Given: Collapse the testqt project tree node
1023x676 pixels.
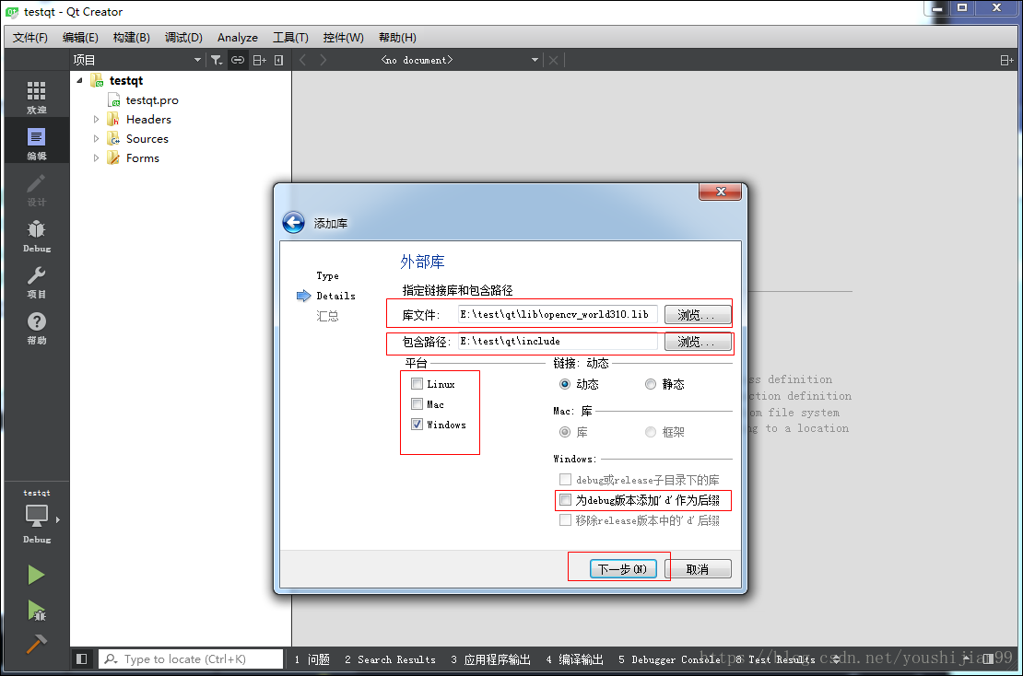Looking at the screenshot, I should click(79, 80).
